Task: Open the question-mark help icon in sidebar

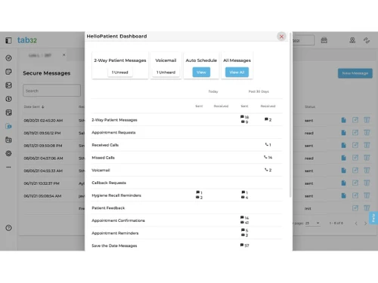Action: (x=8, y=228)
